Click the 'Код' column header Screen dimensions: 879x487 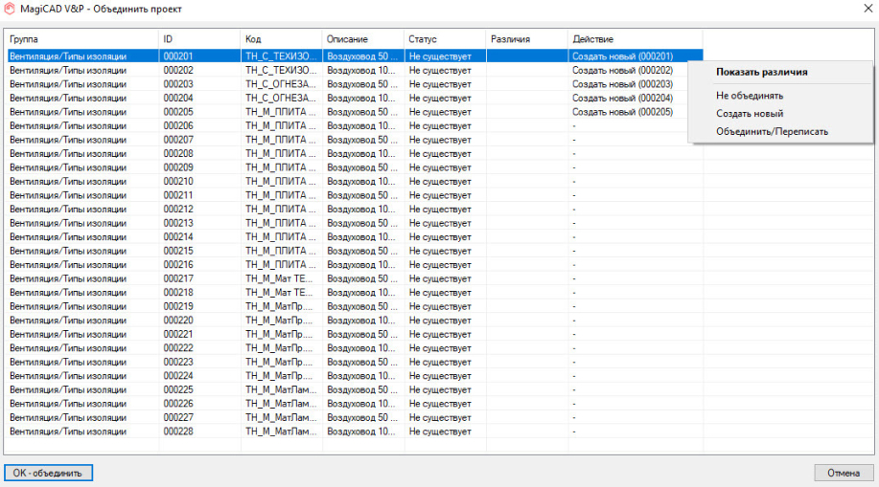281,39
